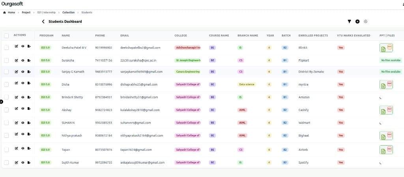Viewport: 404px width, 177px height.
Task: Open the Project breadcrumb item
Action: tap(26, 12)
